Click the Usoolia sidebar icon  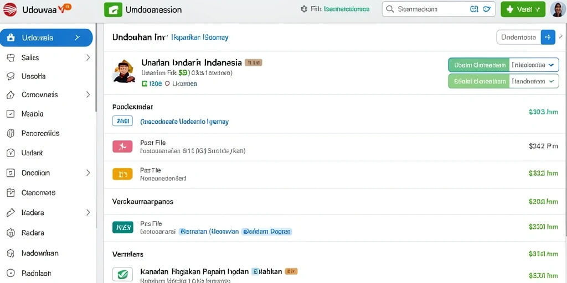point(11,76)
